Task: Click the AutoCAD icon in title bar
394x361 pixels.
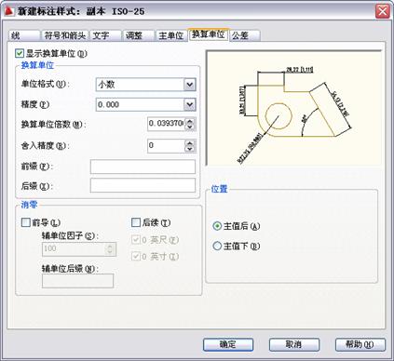Action: pos(9,11)
